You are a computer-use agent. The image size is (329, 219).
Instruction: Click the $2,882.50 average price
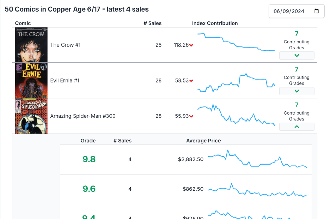point(191,159)
